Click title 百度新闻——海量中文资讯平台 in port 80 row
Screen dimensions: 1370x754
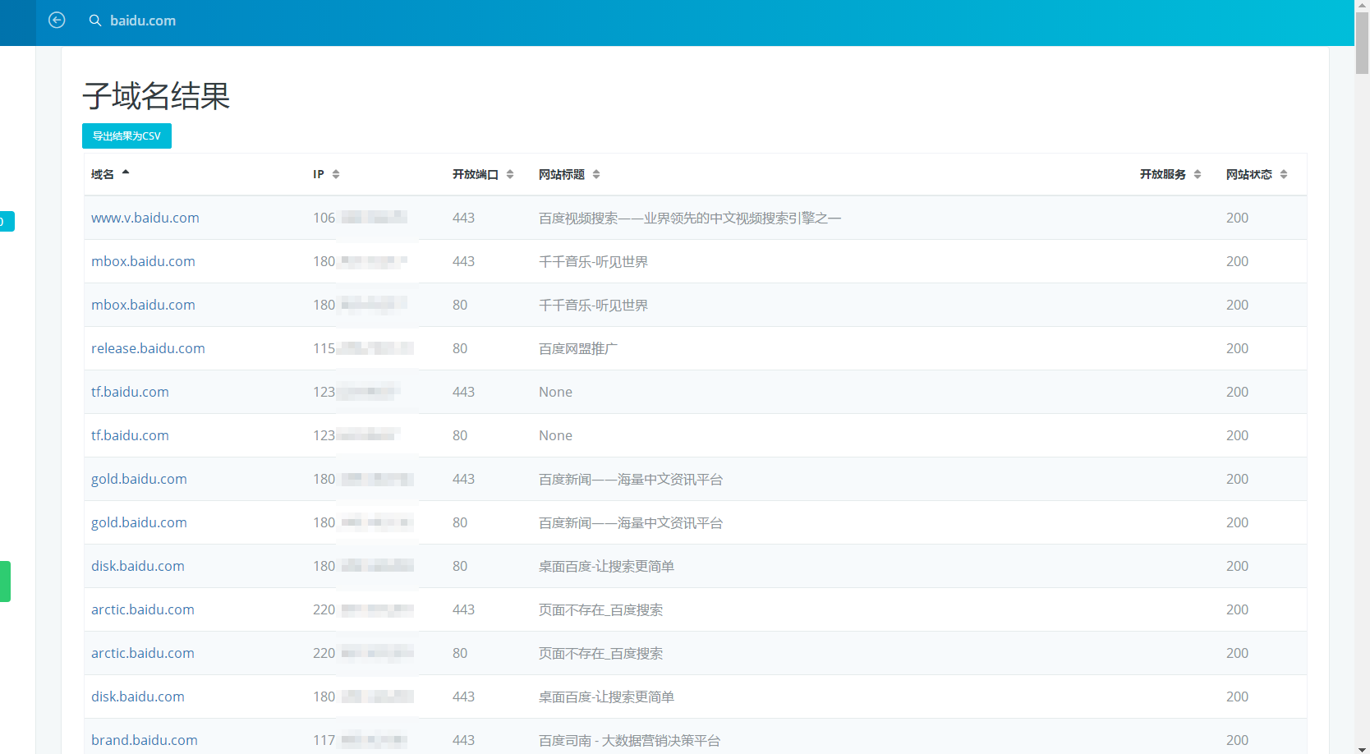pos(631,522)
